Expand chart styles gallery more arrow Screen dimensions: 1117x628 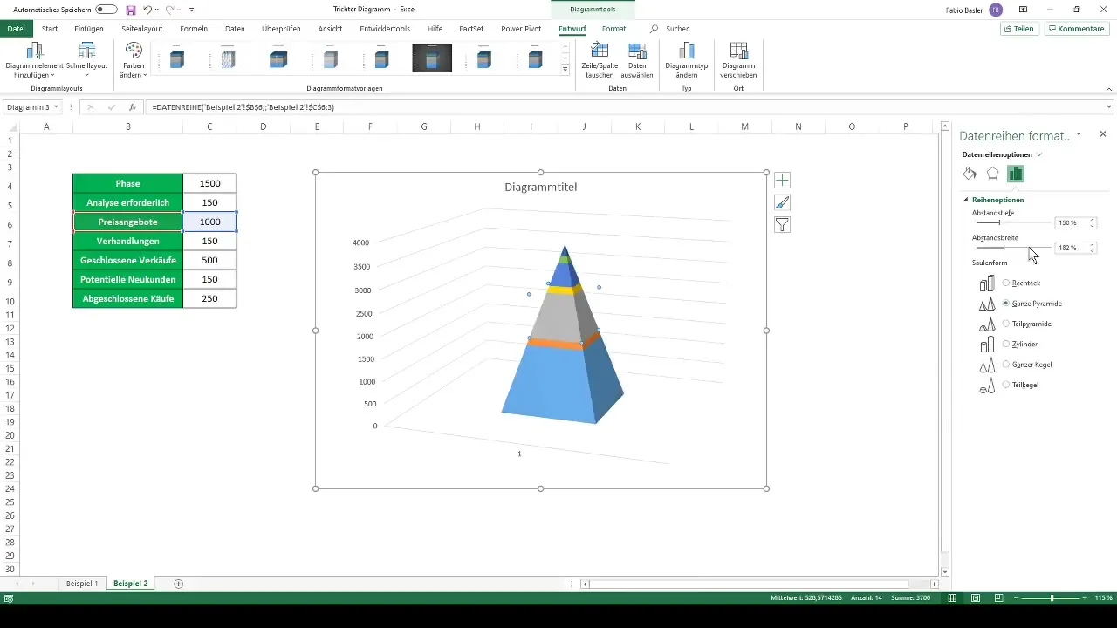(565, 69)
